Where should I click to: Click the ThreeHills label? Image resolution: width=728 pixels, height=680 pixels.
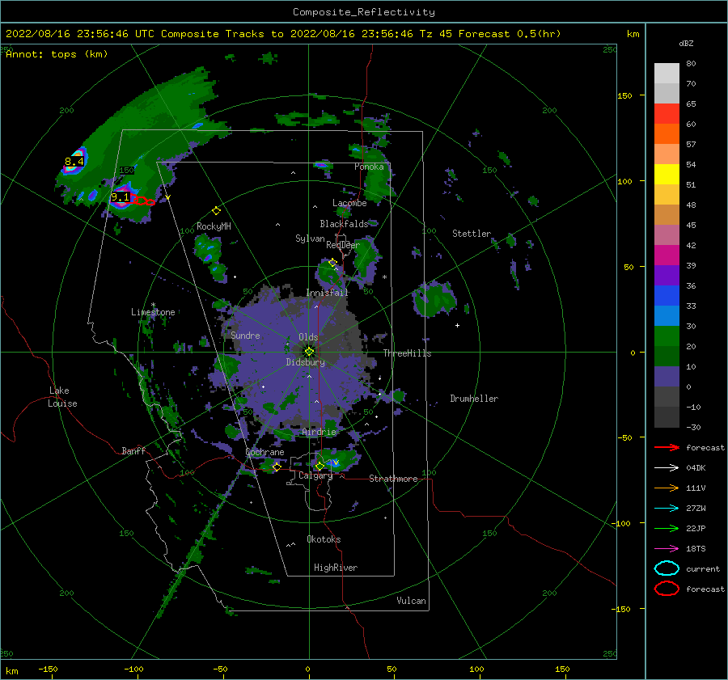click(407, 353)
